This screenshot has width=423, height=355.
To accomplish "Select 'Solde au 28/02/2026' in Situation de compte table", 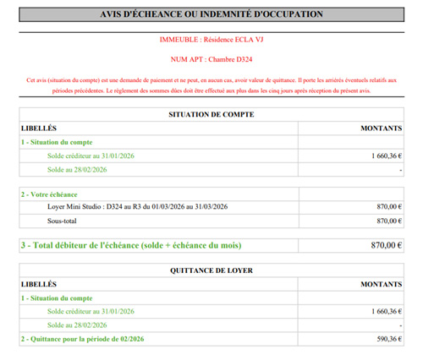I will point(77,170).
